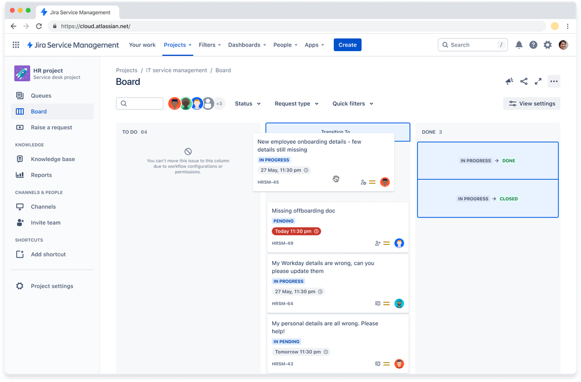
Task: Open the My personal details are all wrong card
Action: [x=337, y=344]
